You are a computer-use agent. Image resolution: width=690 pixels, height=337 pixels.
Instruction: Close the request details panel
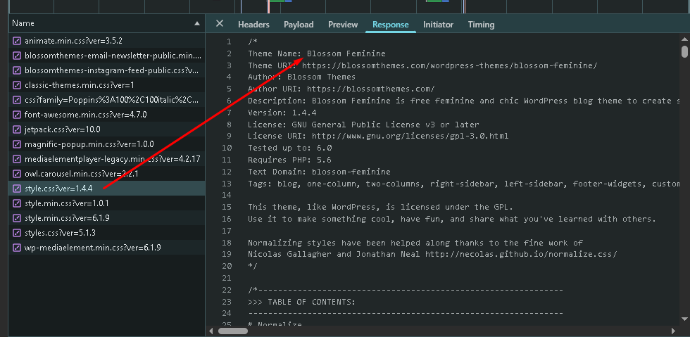pyautogui.click(x=220, y=24)
